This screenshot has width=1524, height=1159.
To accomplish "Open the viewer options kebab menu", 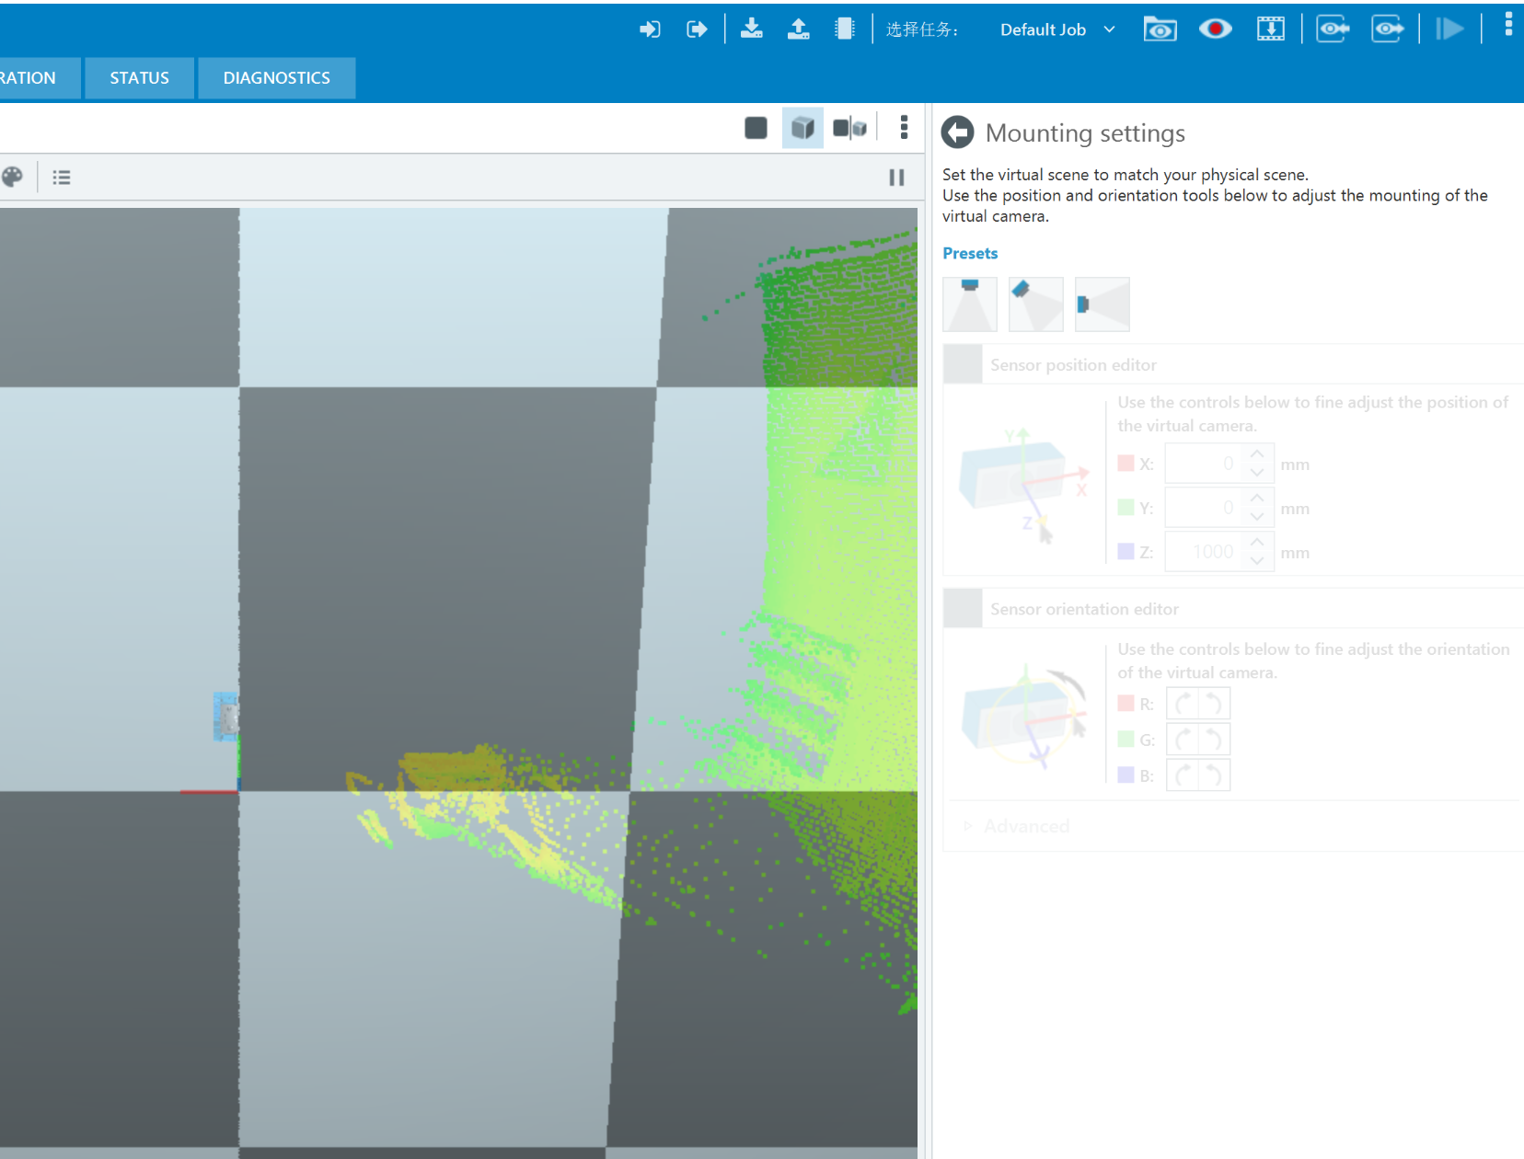I will pos(905,128).
